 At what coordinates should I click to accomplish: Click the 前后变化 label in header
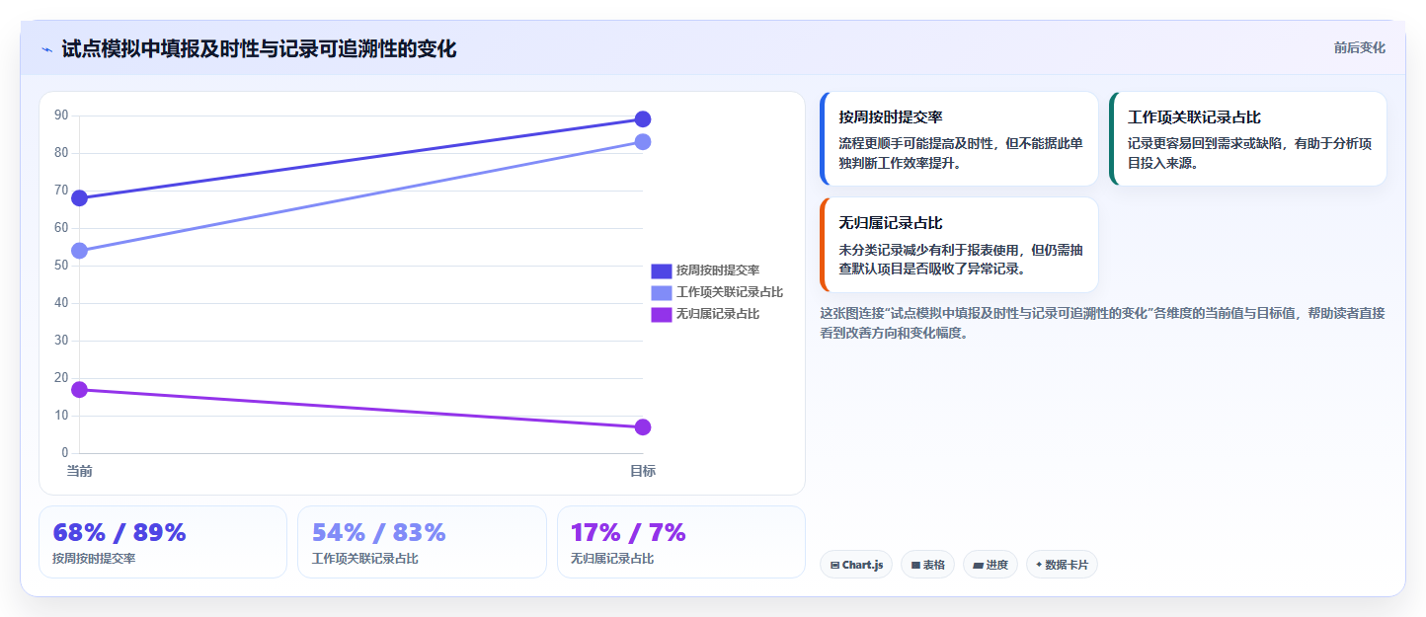pos(1359,47)
